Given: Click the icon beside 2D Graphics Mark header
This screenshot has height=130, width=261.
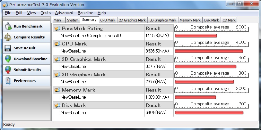Looking at the screenshot, I should (x=57, y=59).
